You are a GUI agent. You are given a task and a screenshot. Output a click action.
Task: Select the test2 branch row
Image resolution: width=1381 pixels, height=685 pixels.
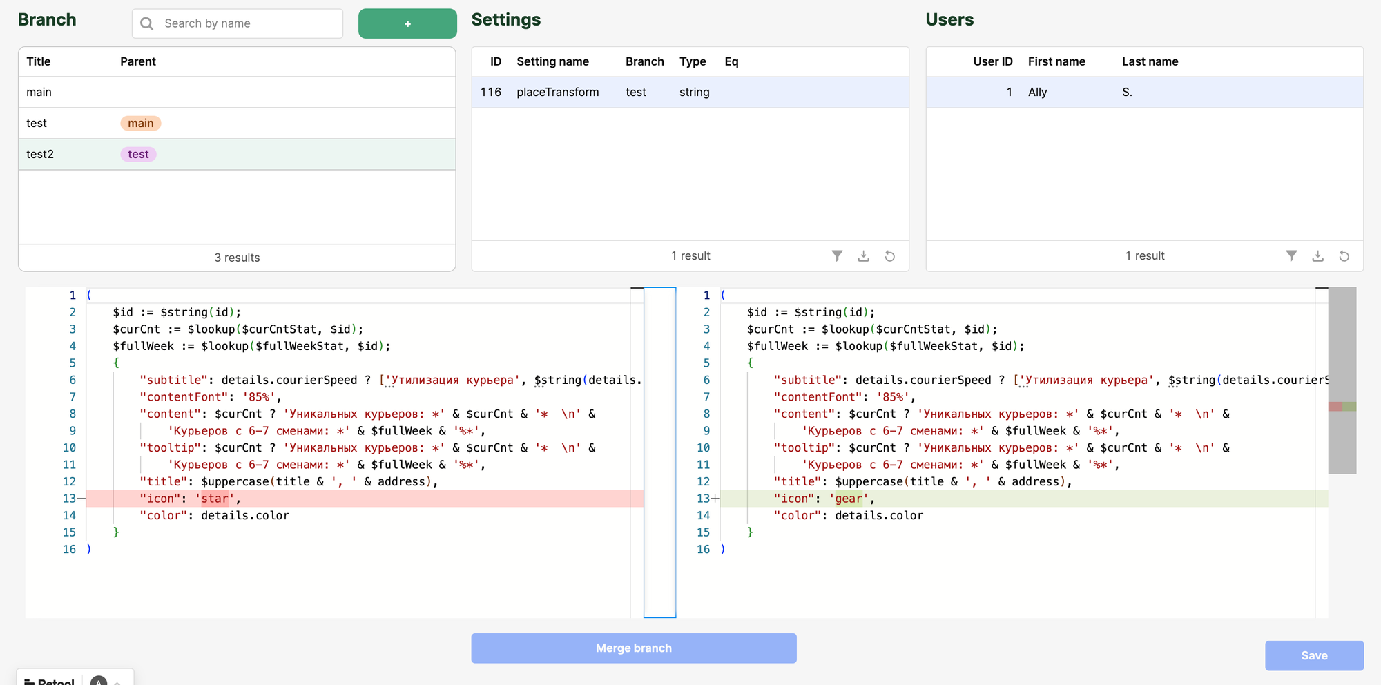click(237, 154)
